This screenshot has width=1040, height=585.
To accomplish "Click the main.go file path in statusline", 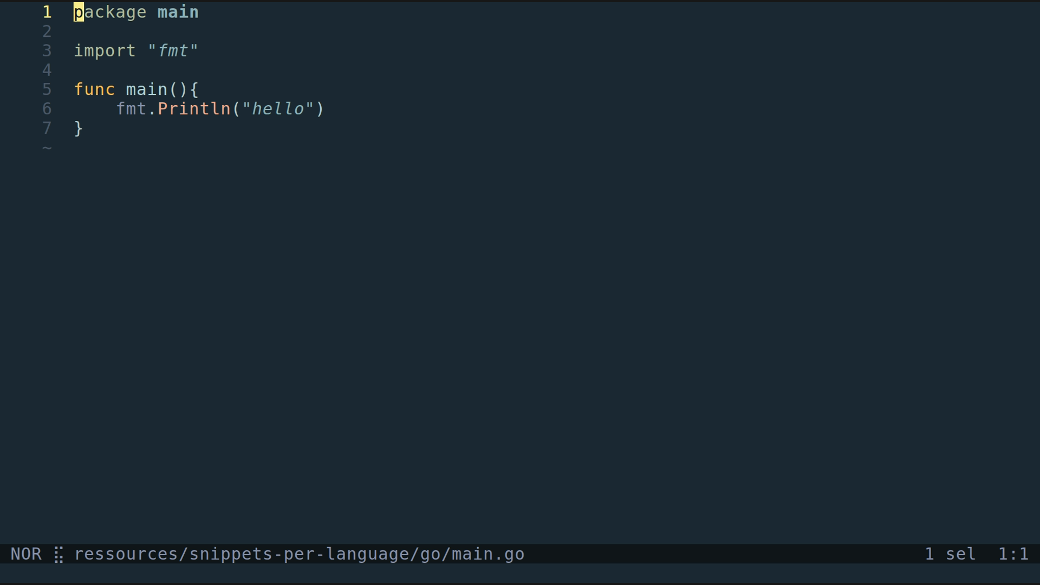I will (299, 554).
